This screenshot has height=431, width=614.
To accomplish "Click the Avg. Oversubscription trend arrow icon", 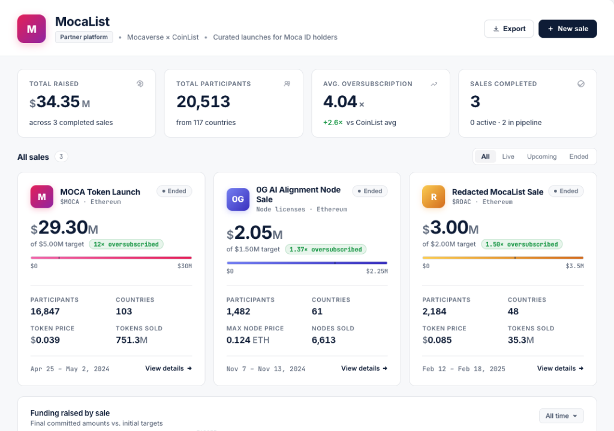I will (x=434, y=84).
